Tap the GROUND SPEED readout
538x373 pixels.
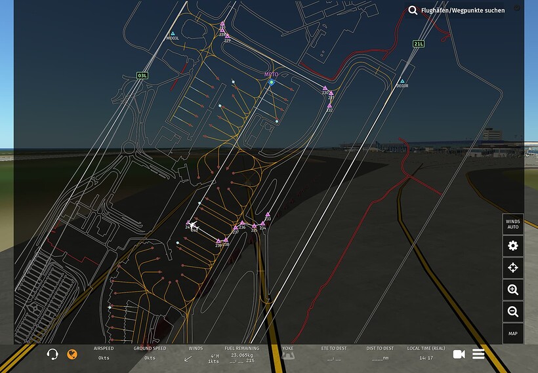click(150, 353)
